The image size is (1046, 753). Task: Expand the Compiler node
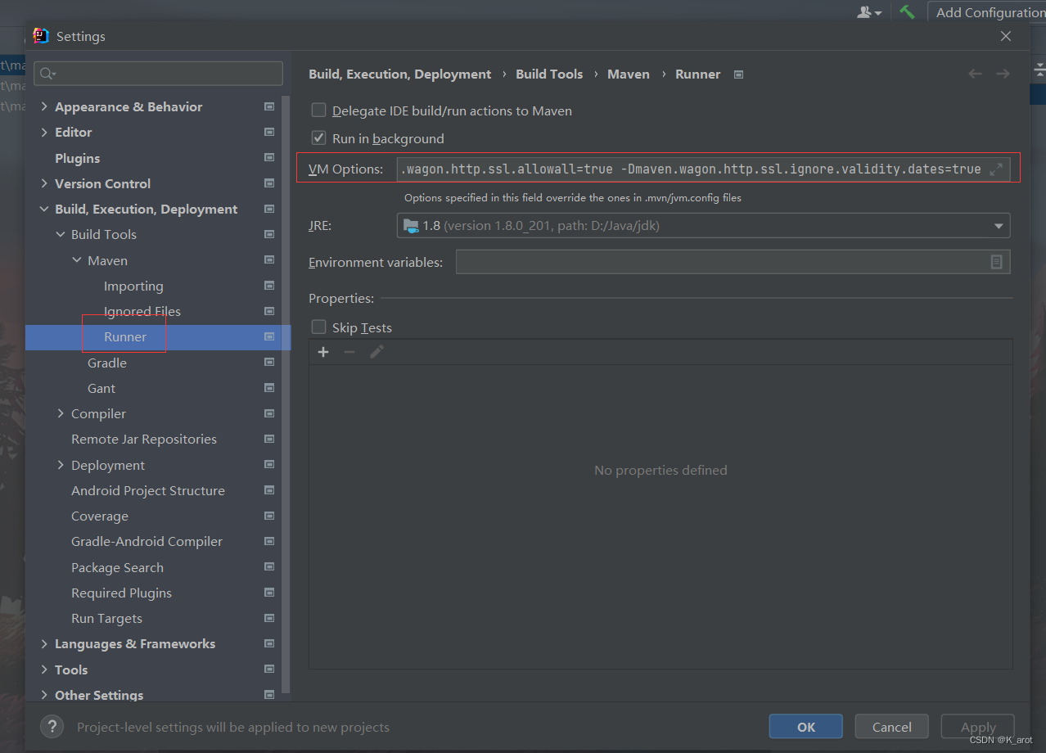coord(61,413)
